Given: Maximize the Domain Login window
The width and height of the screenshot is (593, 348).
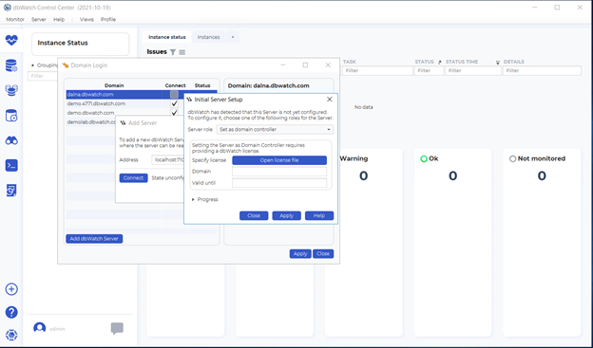Looking at the screenshot, I should pos(305,64).
